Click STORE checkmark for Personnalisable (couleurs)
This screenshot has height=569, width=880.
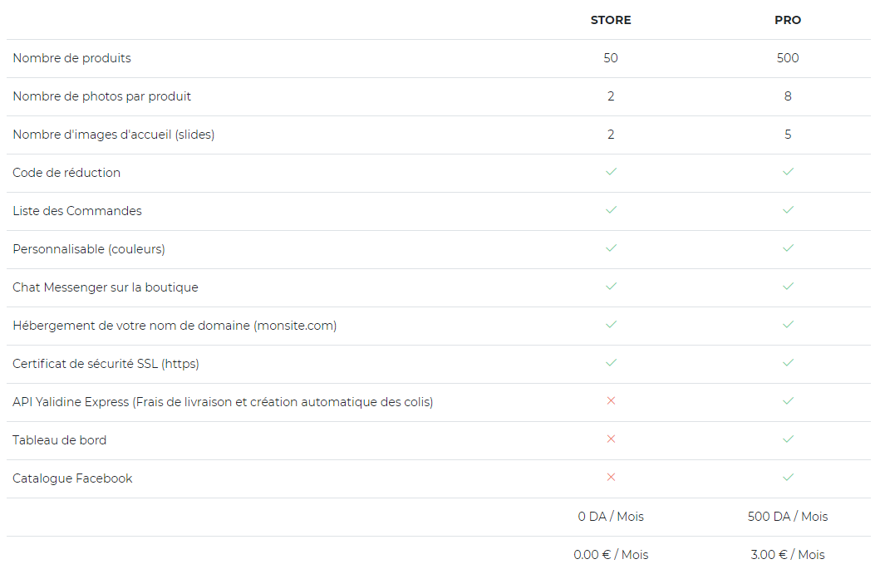(611, 248)
